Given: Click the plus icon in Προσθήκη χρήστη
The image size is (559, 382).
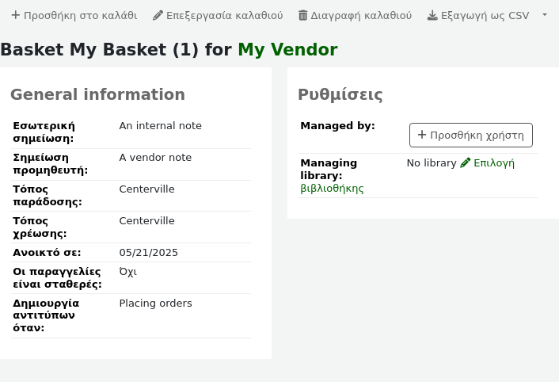Looking at the screenshot, I should tap(422, 135).
